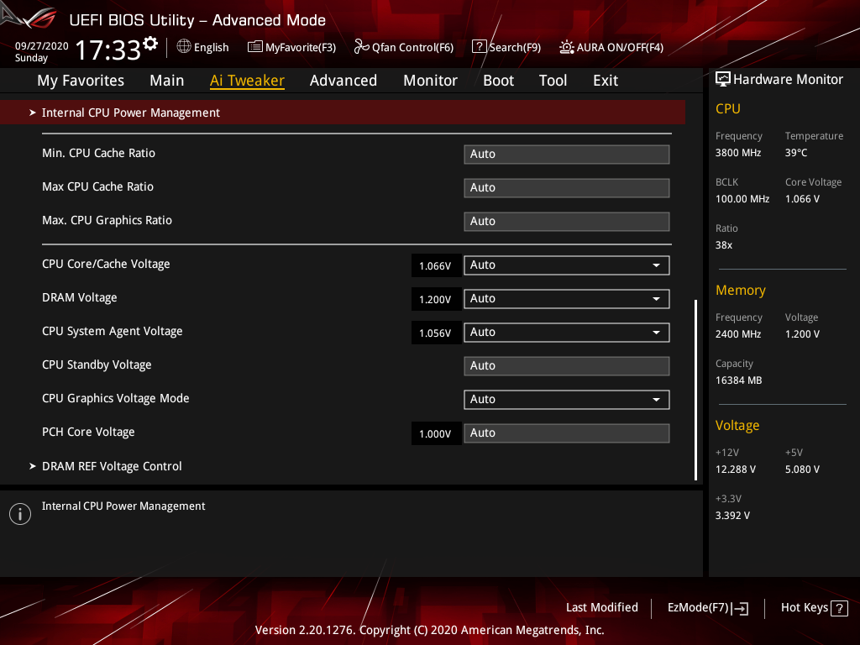The image size is (860, 645).
Task: Click Last Modified button
Action: (x=601, y=608)
